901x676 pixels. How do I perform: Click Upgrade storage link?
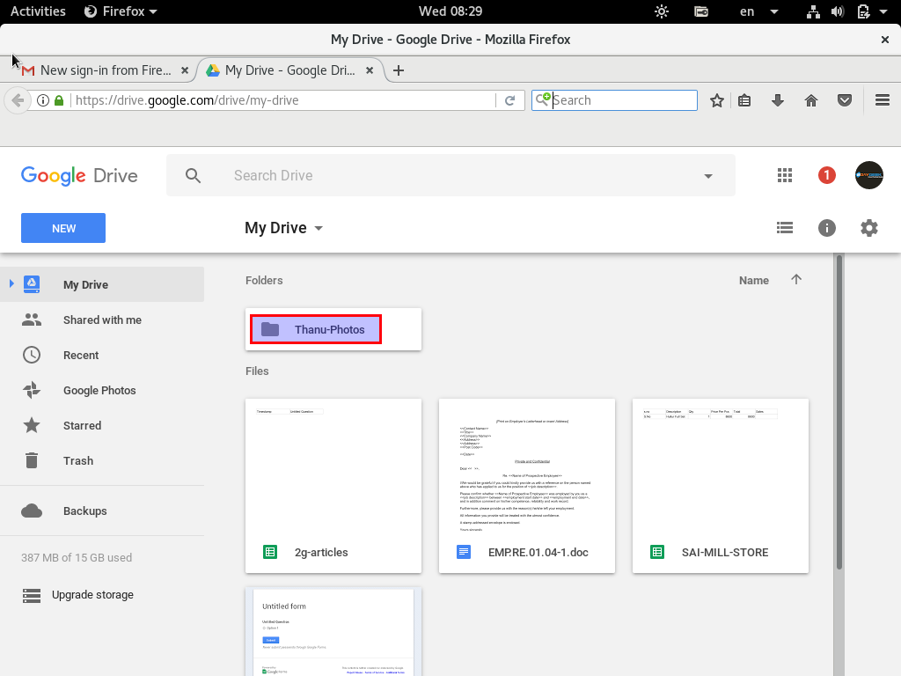coord(92,595)
